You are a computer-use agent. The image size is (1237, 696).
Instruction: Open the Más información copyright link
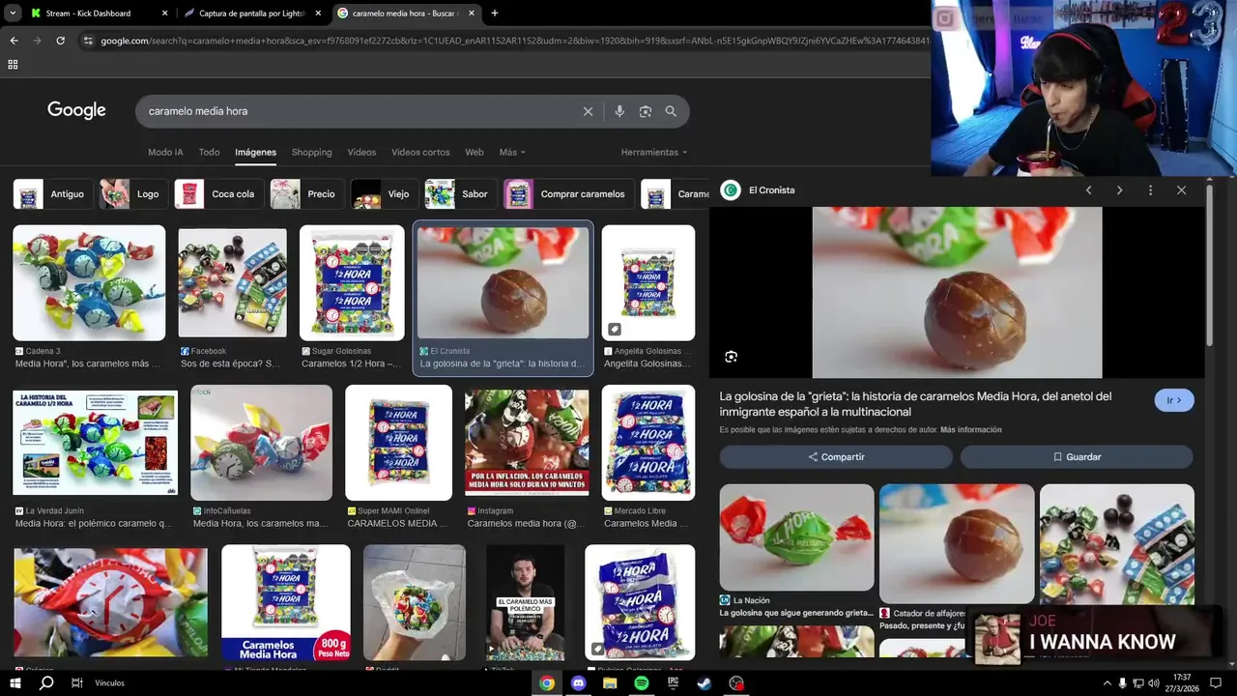pyautogui.click(x=970, y=429)
